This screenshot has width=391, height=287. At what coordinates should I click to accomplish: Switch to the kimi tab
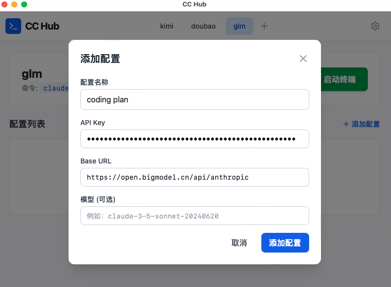(167, 26)
